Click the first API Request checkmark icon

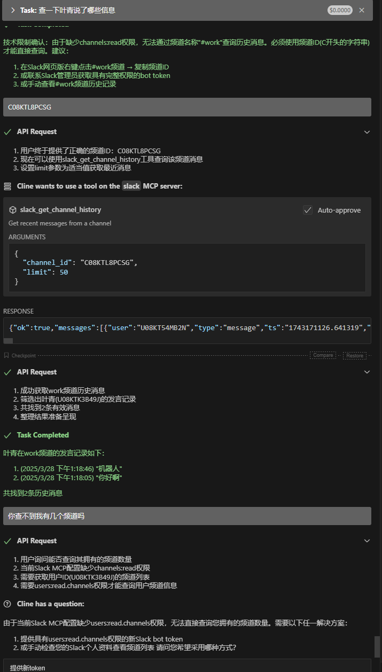7,132
